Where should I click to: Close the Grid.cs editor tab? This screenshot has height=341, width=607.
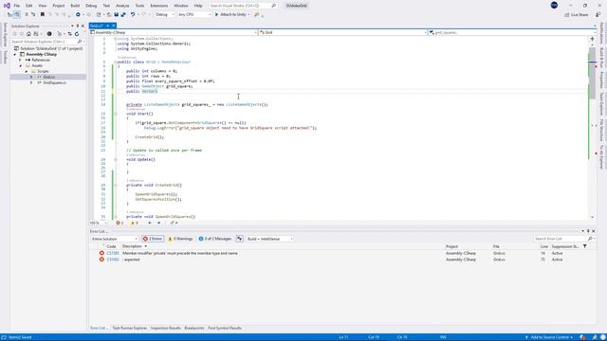click(114, 26)
